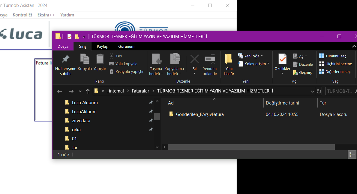Unpin Luca Aktarım pin icon
The height and width of the screenshot is (194, 357).
(151, 103)
